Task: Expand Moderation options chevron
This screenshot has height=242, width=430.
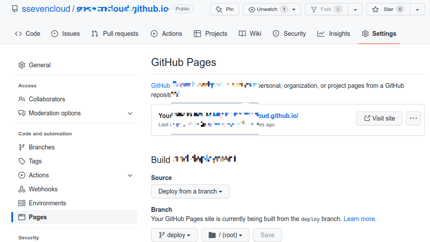Action: click(130, 113)
